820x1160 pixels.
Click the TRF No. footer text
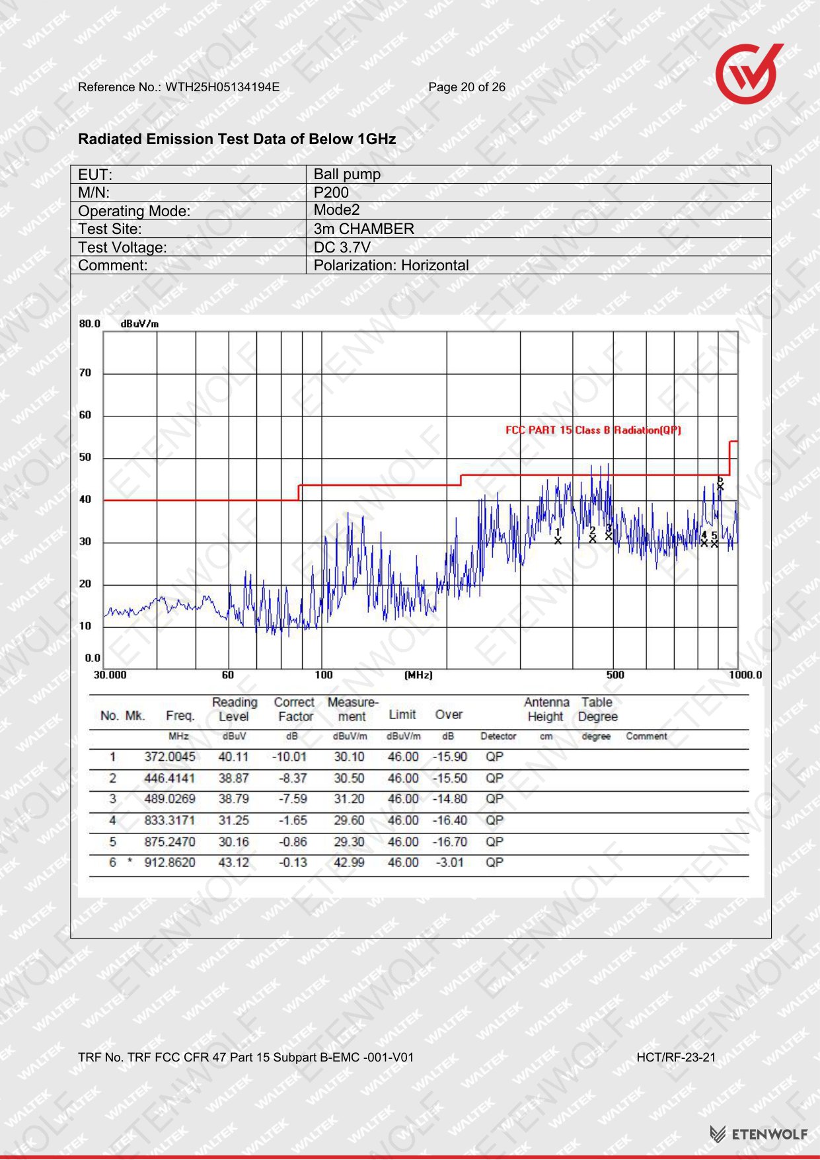[x=246, y=1058]
